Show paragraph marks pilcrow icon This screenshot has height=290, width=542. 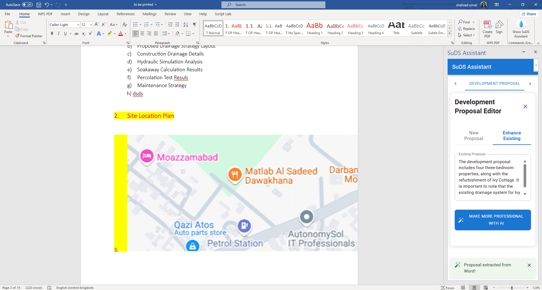click(194, 25)
